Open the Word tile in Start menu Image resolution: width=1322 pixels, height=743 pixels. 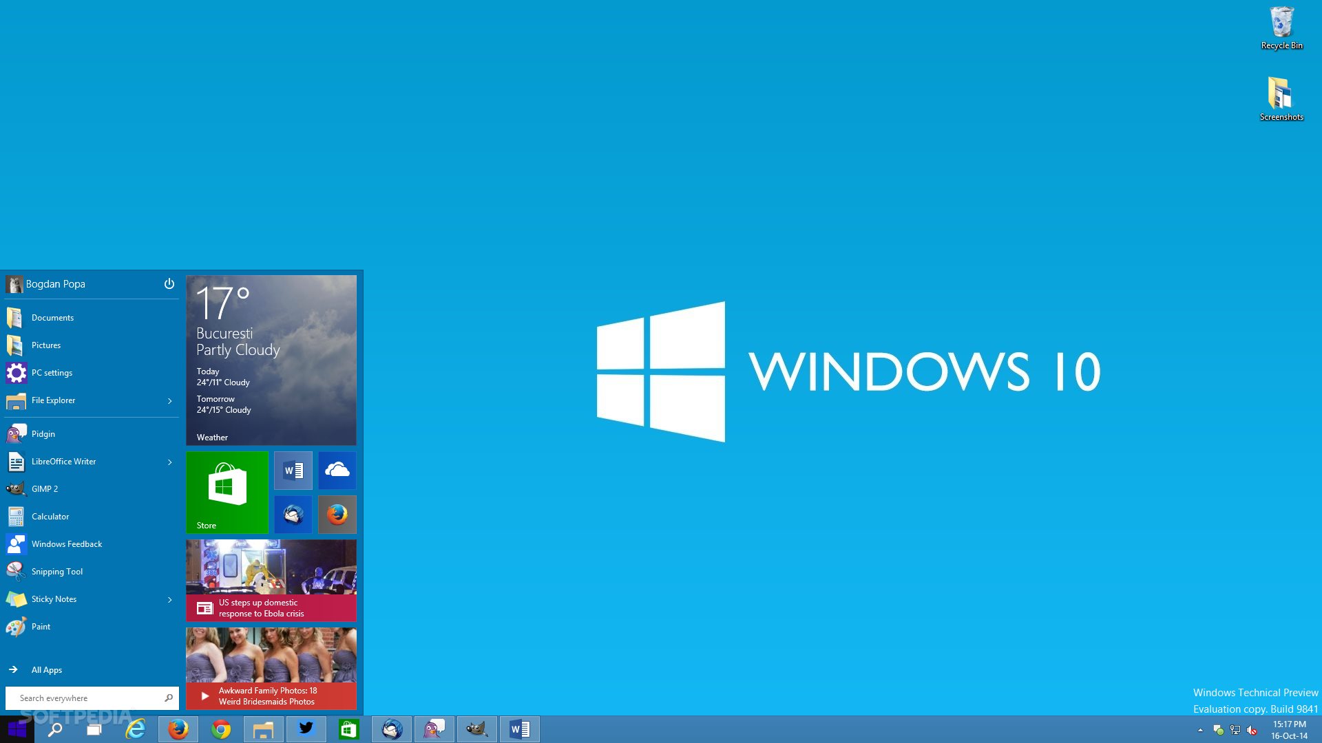[x=293, y=471]
